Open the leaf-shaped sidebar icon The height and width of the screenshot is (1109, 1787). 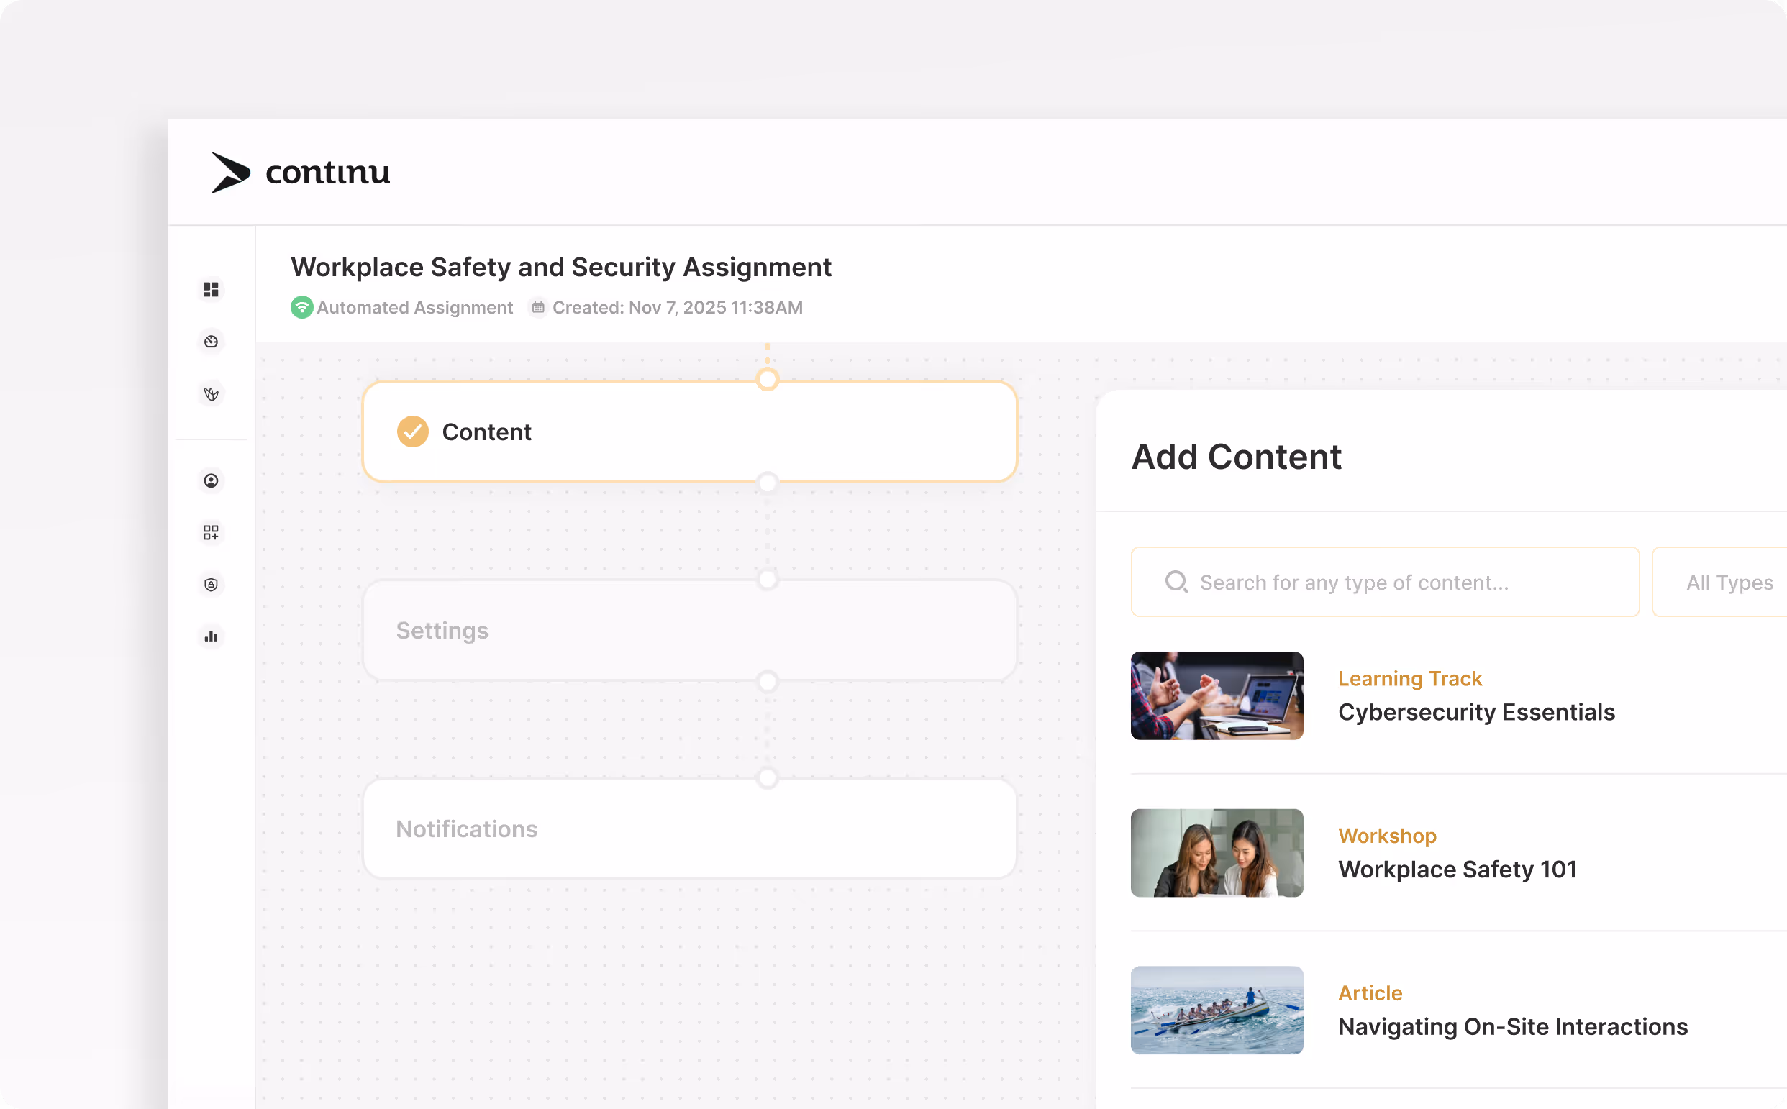point(212,394)
